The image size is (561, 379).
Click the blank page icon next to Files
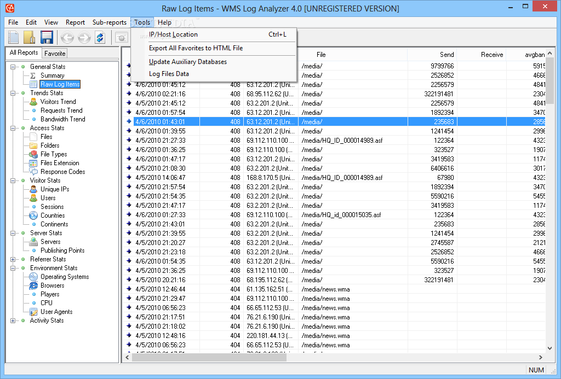click(33, 137)
